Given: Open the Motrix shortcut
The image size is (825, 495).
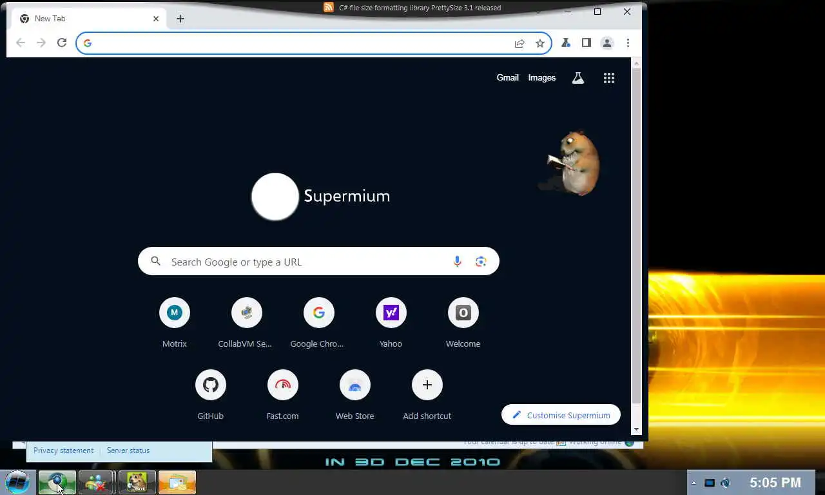Looking at the screenshot, I should (174, 322).
